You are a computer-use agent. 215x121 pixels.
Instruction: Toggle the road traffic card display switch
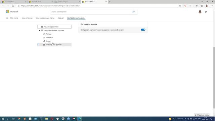click(143, 30)
